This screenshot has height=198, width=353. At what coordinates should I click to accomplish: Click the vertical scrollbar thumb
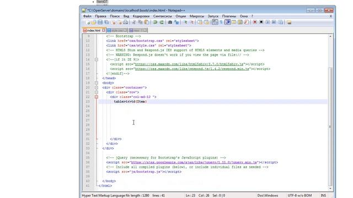point(330,127)
